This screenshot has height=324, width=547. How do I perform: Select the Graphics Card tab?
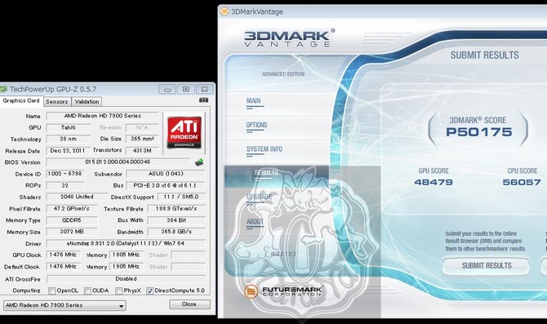point(21,101)
